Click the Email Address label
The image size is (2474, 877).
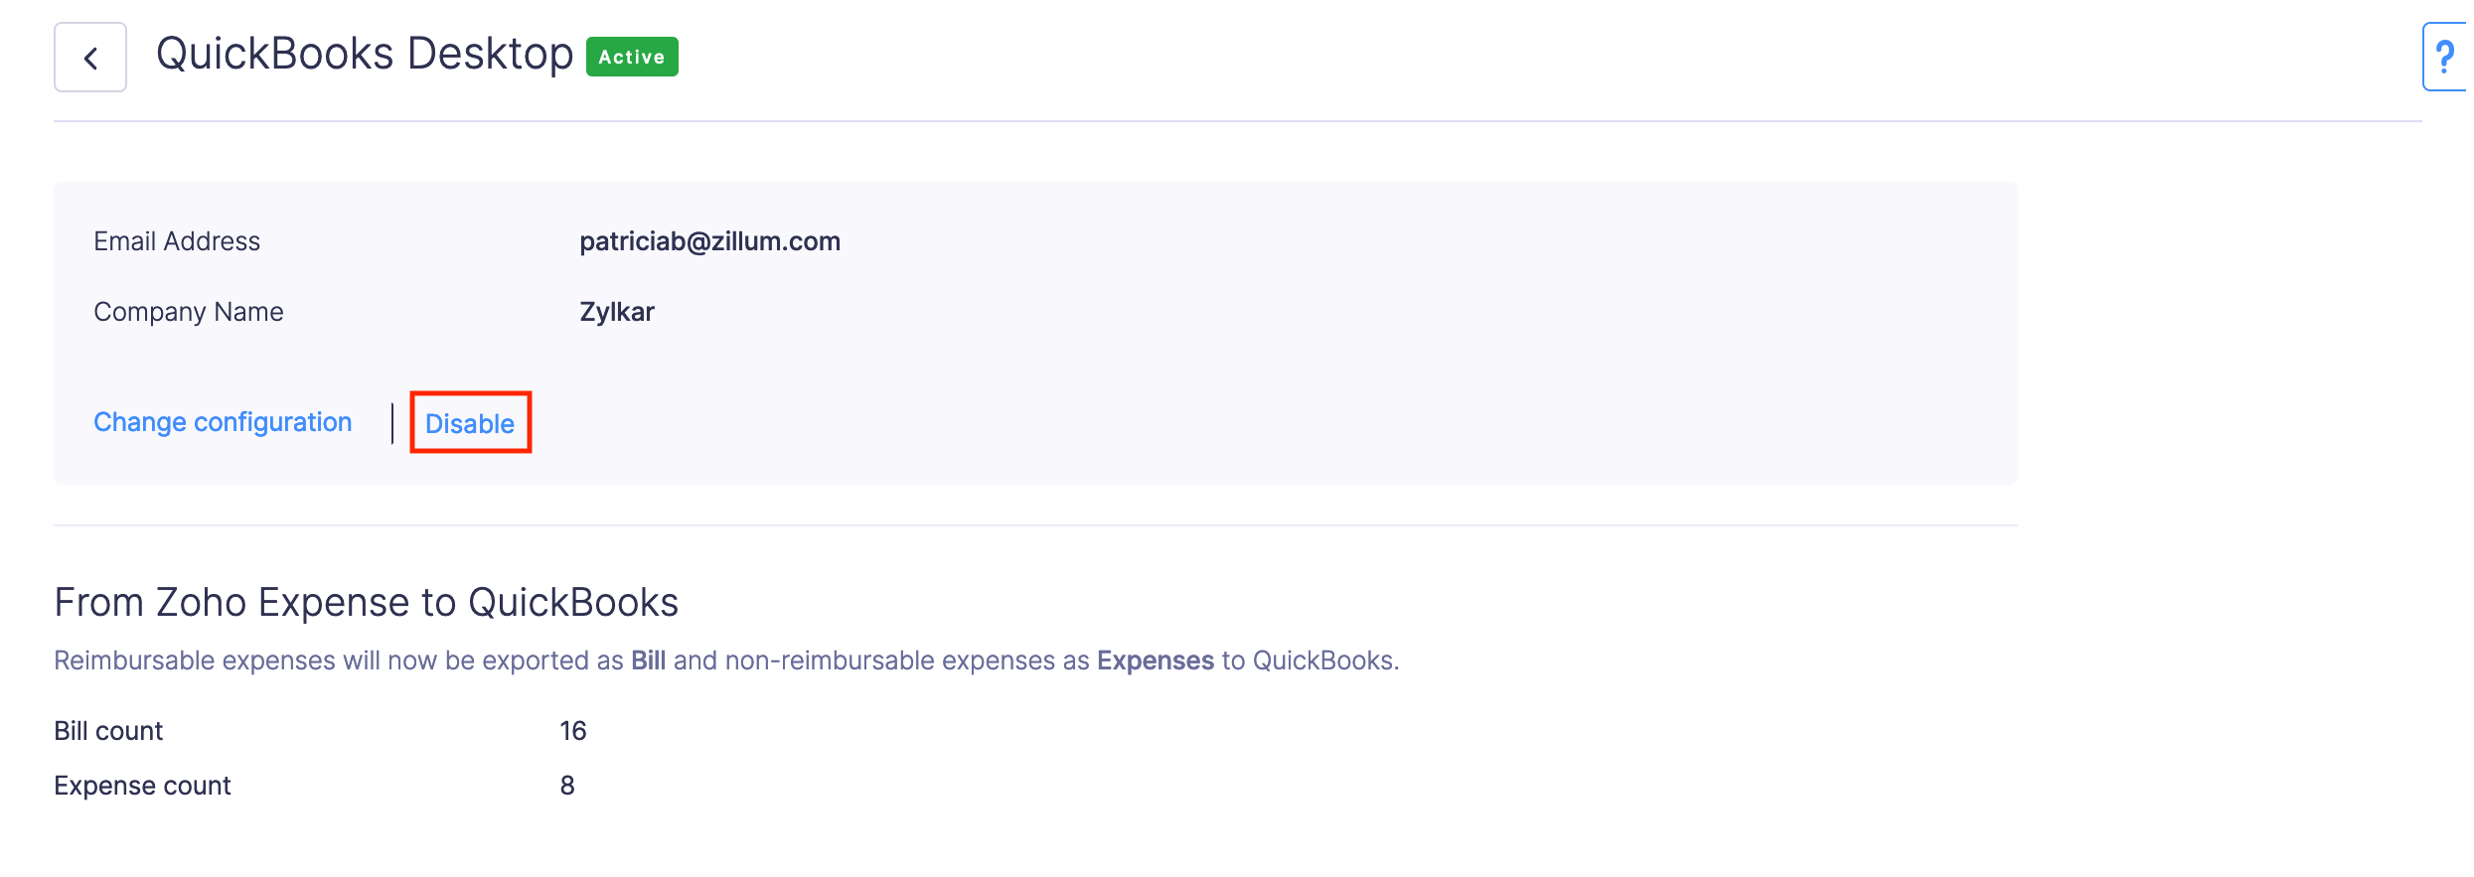[177, 241]
